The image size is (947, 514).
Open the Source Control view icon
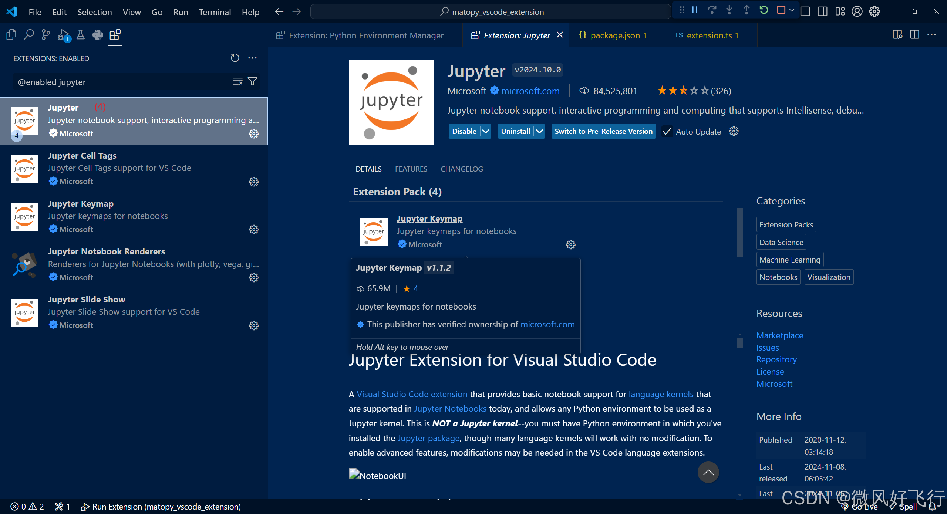point(46,35)
